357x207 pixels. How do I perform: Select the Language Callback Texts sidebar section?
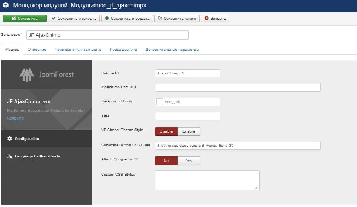pos(47,156)
